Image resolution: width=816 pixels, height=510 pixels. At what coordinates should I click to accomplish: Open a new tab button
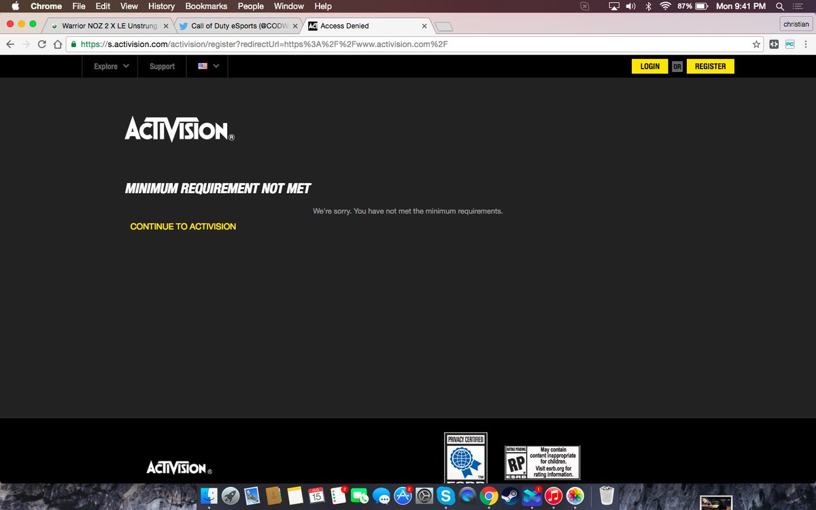point(443,27)
